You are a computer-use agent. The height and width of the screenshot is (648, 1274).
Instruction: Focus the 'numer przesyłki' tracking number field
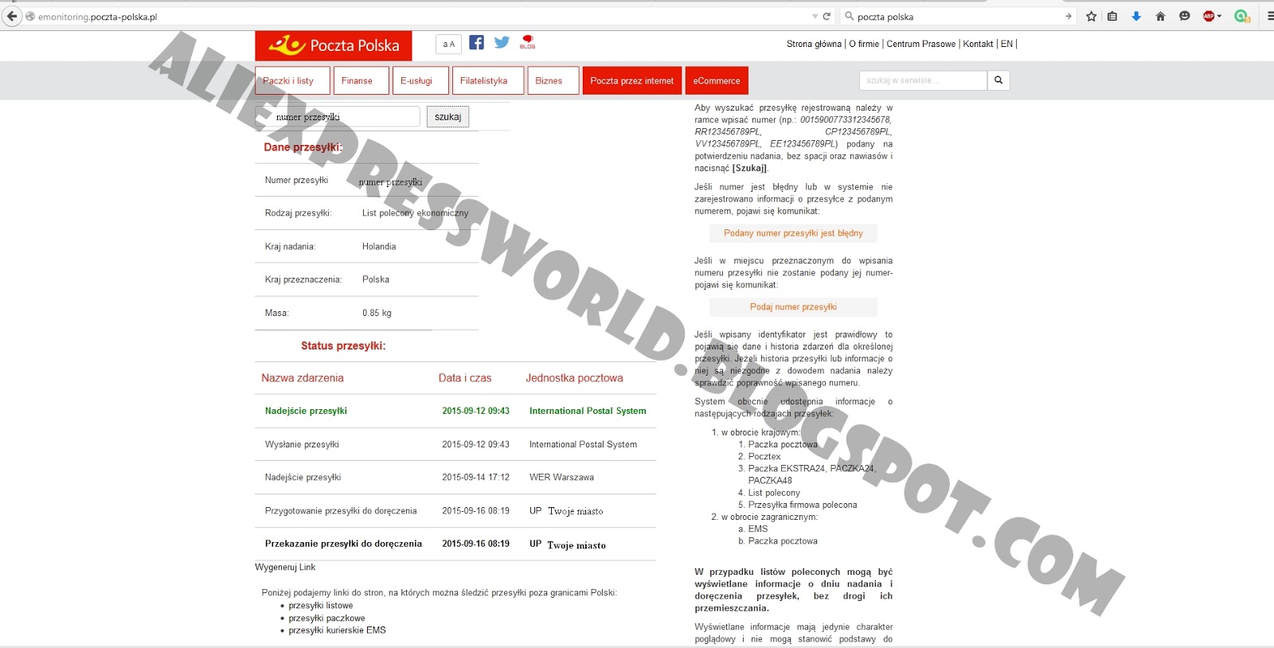(338, 116)
